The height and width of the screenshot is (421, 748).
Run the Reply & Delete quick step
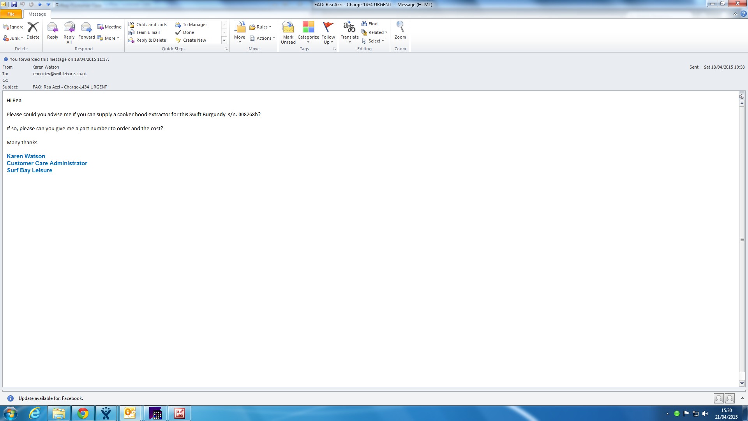click(150, 40)
